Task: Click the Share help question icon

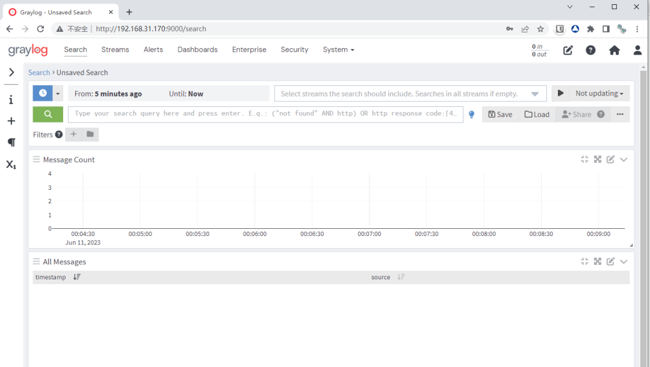Action: tap(601, 114)
